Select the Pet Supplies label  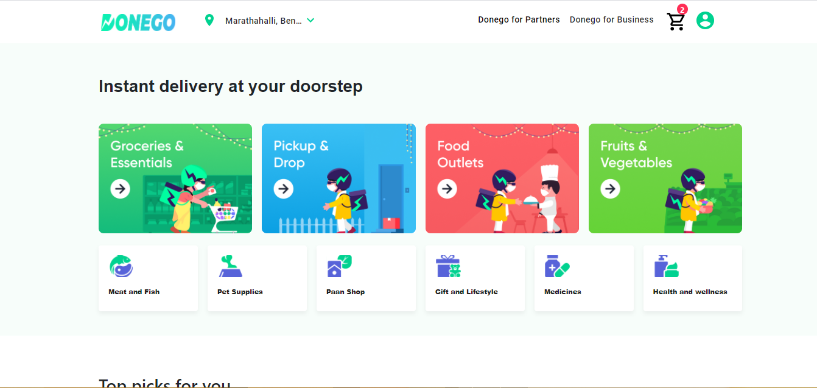[x=240, y=292]
